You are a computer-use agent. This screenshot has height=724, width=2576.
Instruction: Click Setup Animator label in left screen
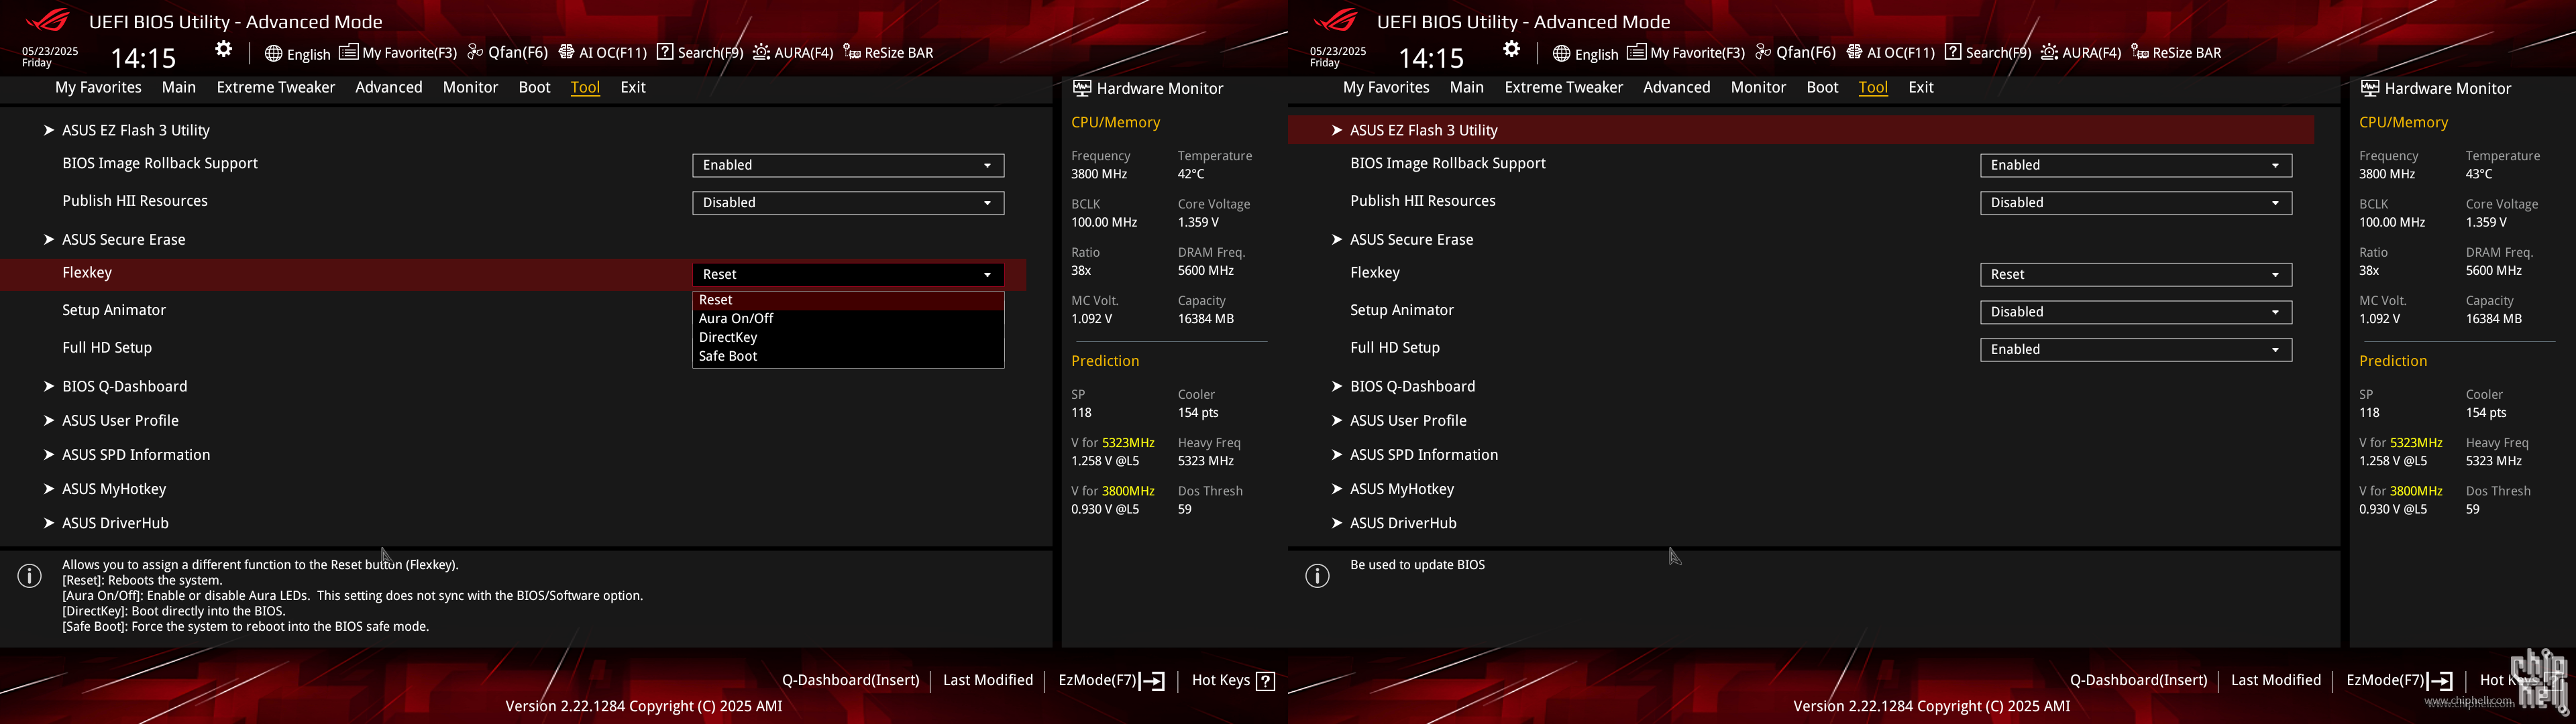[114, 310]
